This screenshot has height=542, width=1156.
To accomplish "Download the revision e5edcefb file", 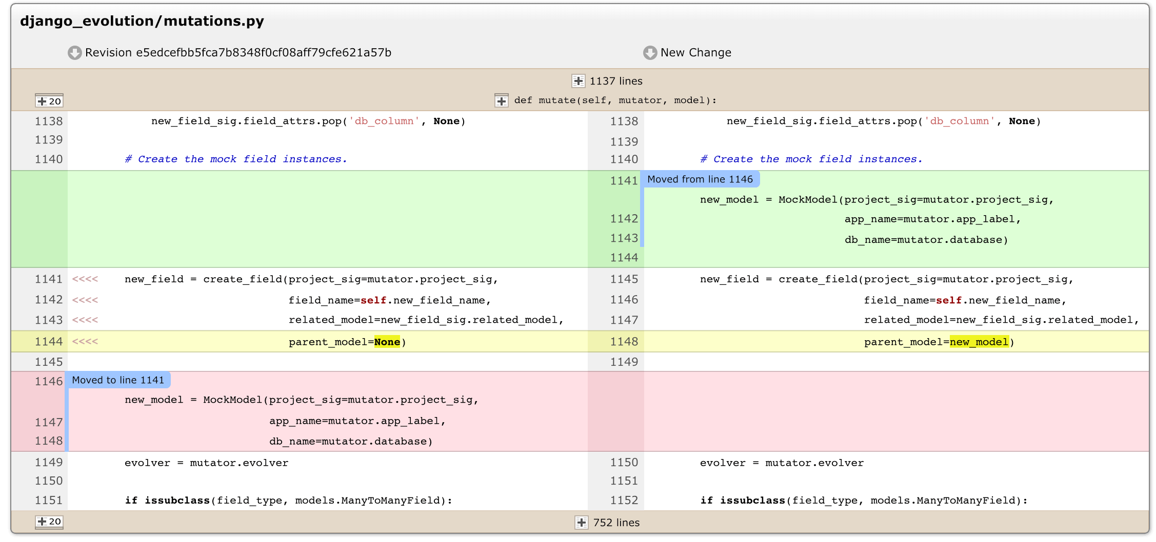I will [75, 52].
